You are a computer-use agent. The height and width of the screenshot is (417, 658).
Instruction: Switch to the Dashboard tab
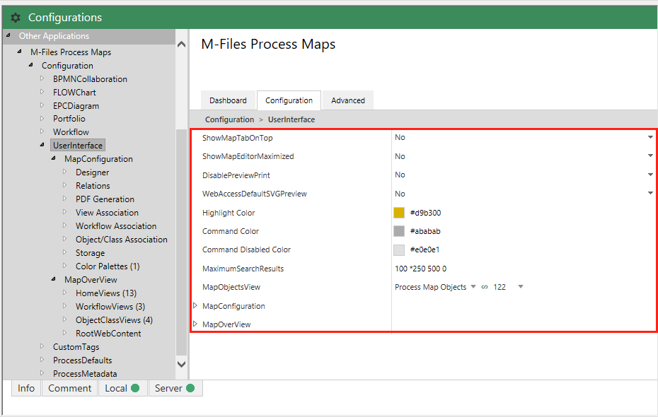[x=228, y=100]
